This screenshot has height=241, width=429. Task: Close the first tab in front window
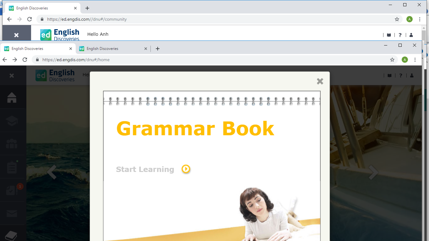click(x=71, y=49)
